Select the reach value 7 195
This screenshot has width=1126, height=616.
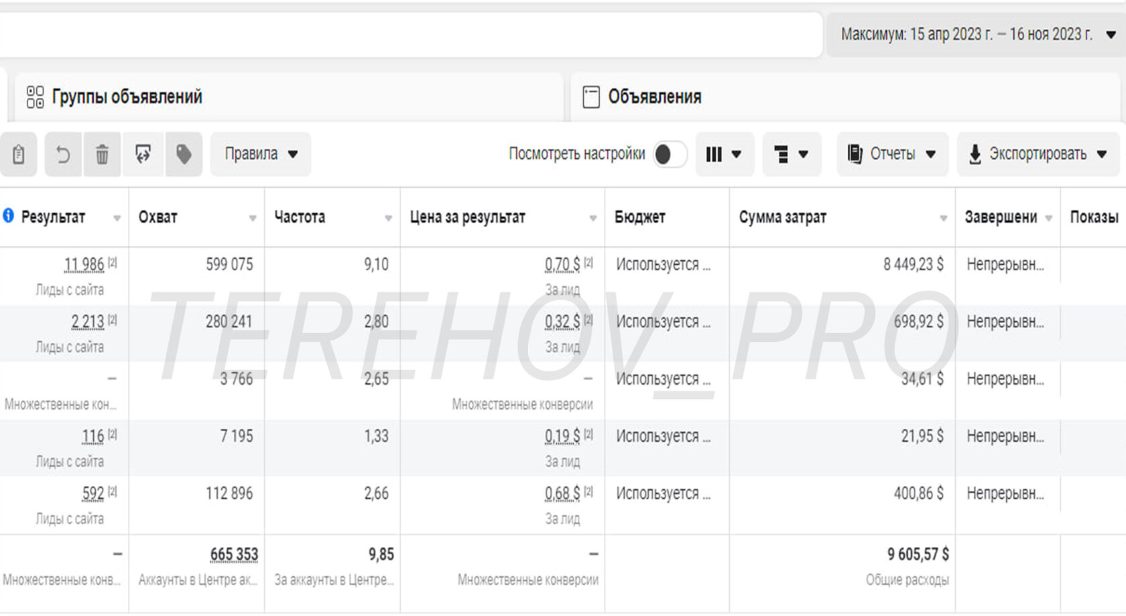click(237, 436)
